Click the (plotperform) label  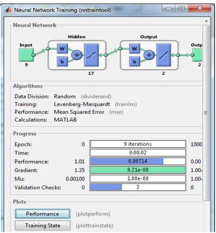[x=93, y=214]
